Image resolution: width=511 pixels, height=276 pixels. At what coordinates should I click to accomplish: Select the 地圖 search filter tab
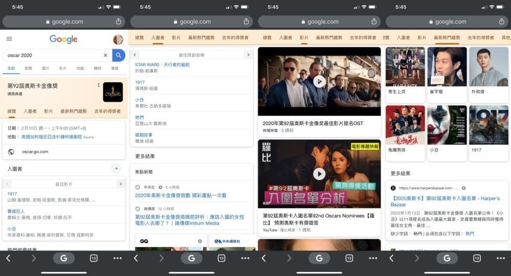(x=80, y=68)
